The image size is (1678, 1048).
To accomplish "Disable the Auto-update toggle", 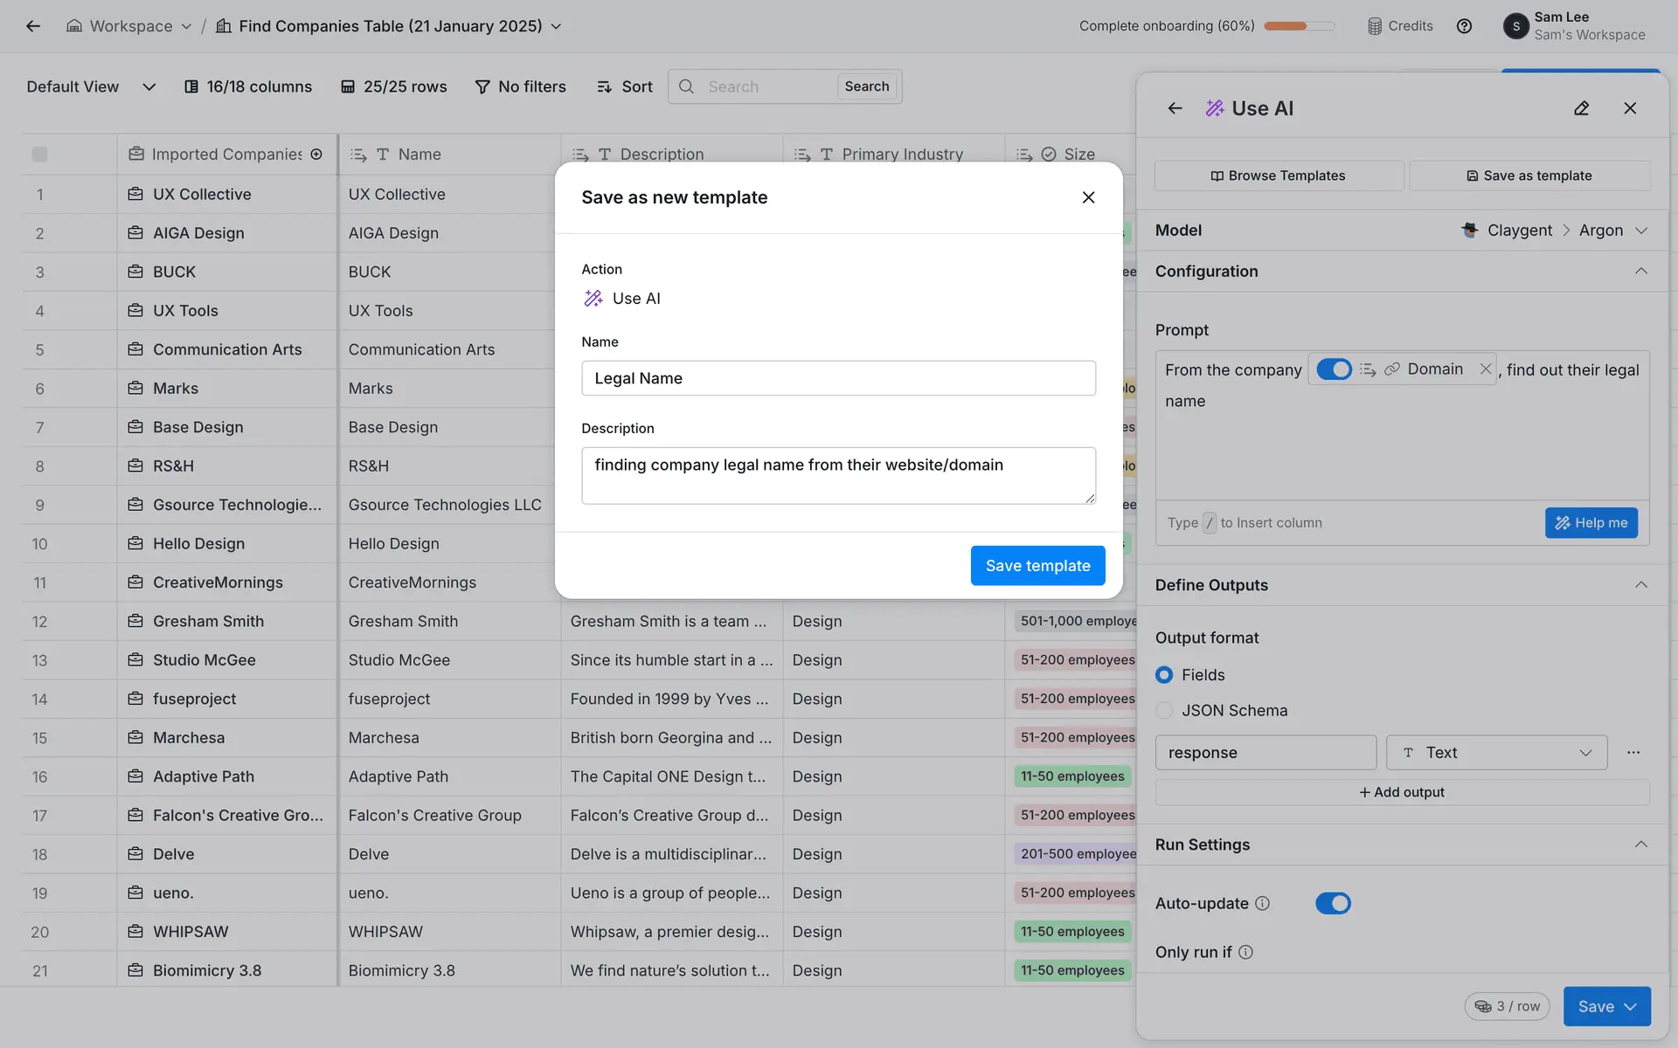I will click(x=1333, y=903).
